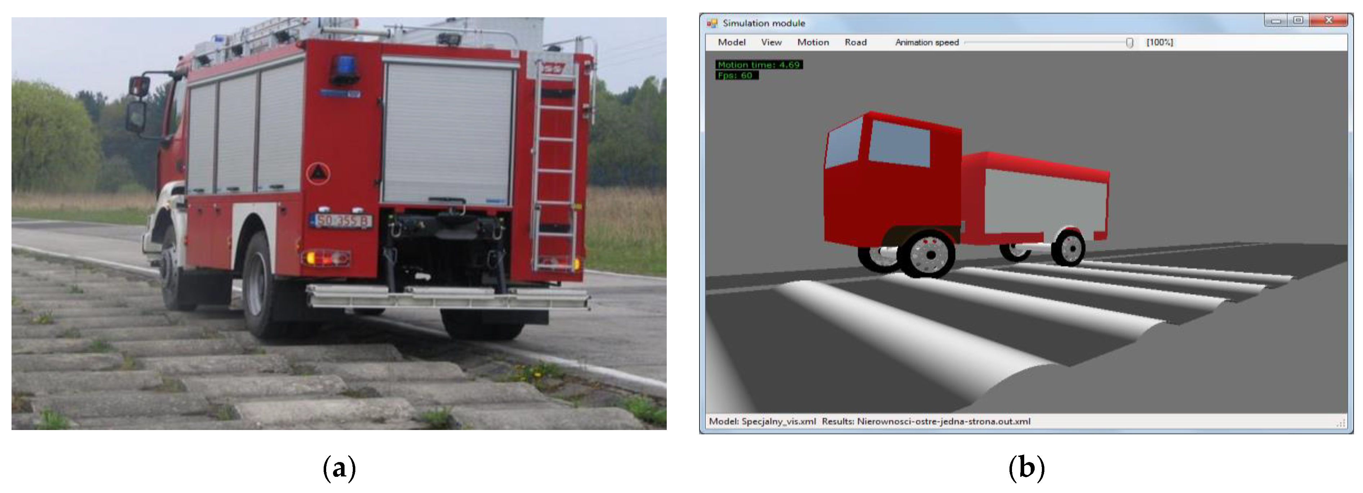This screenshot has width=1363, height=493.
Task: Open the Motion menu
Action: coord(813,42)
